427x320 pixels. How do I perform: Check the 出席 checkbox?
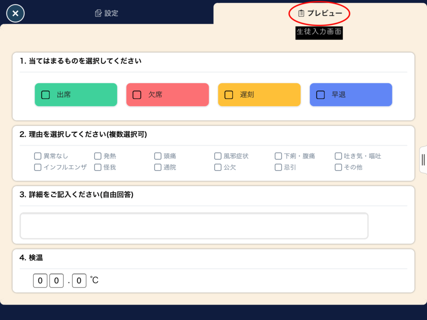click(x=45, y=95)
